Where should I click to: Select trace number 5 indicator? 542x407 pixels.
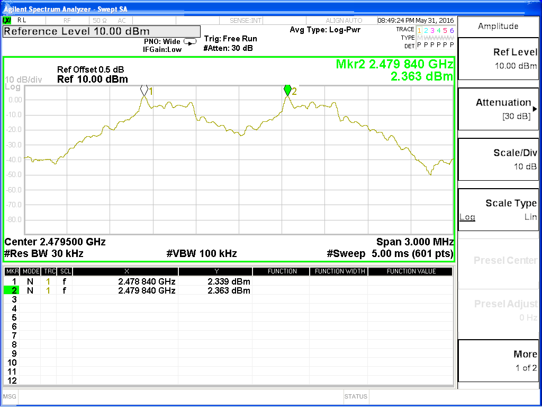click(x=445, y=30)
